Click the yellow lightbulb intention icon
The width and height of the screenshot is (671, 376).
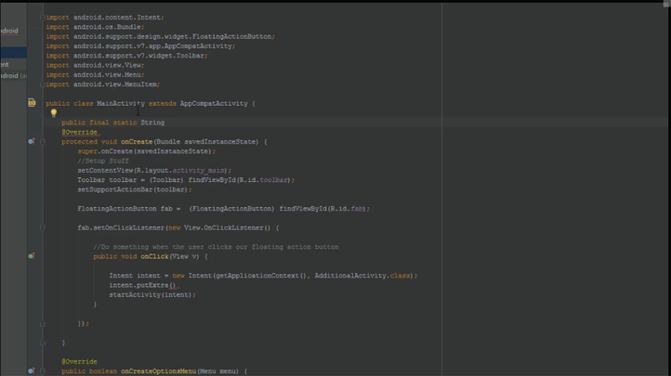pyautogui.click(x=54, y=113)
